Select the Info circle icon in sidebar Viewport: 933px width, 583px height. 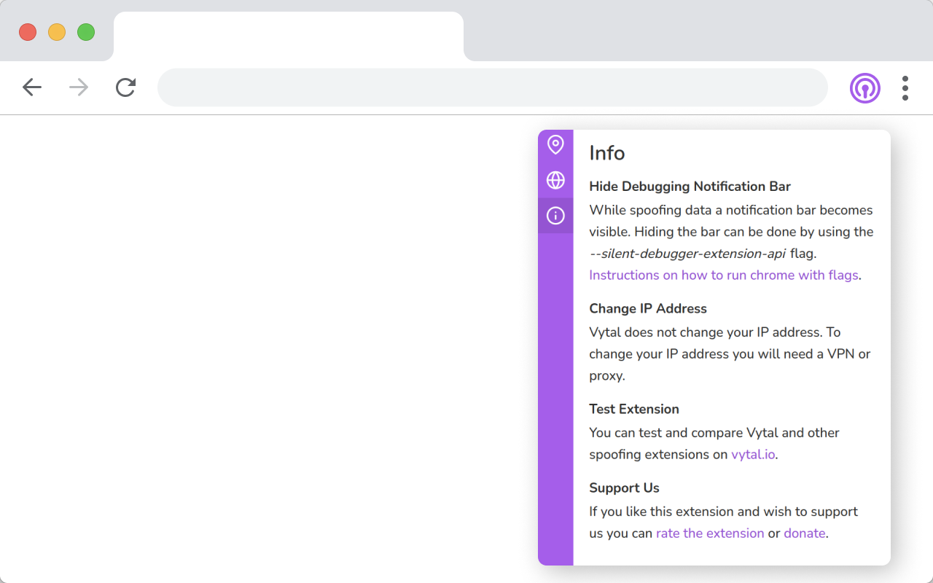[x=555, y=216]
